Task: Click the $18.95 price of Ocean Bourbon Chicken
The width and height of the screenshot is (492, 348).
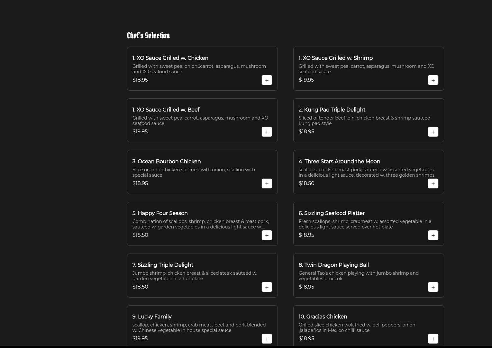Action: [x=140, y=183]
